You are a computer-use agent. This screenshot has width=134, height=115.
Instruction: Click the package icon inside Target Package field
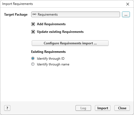point(34,14)
